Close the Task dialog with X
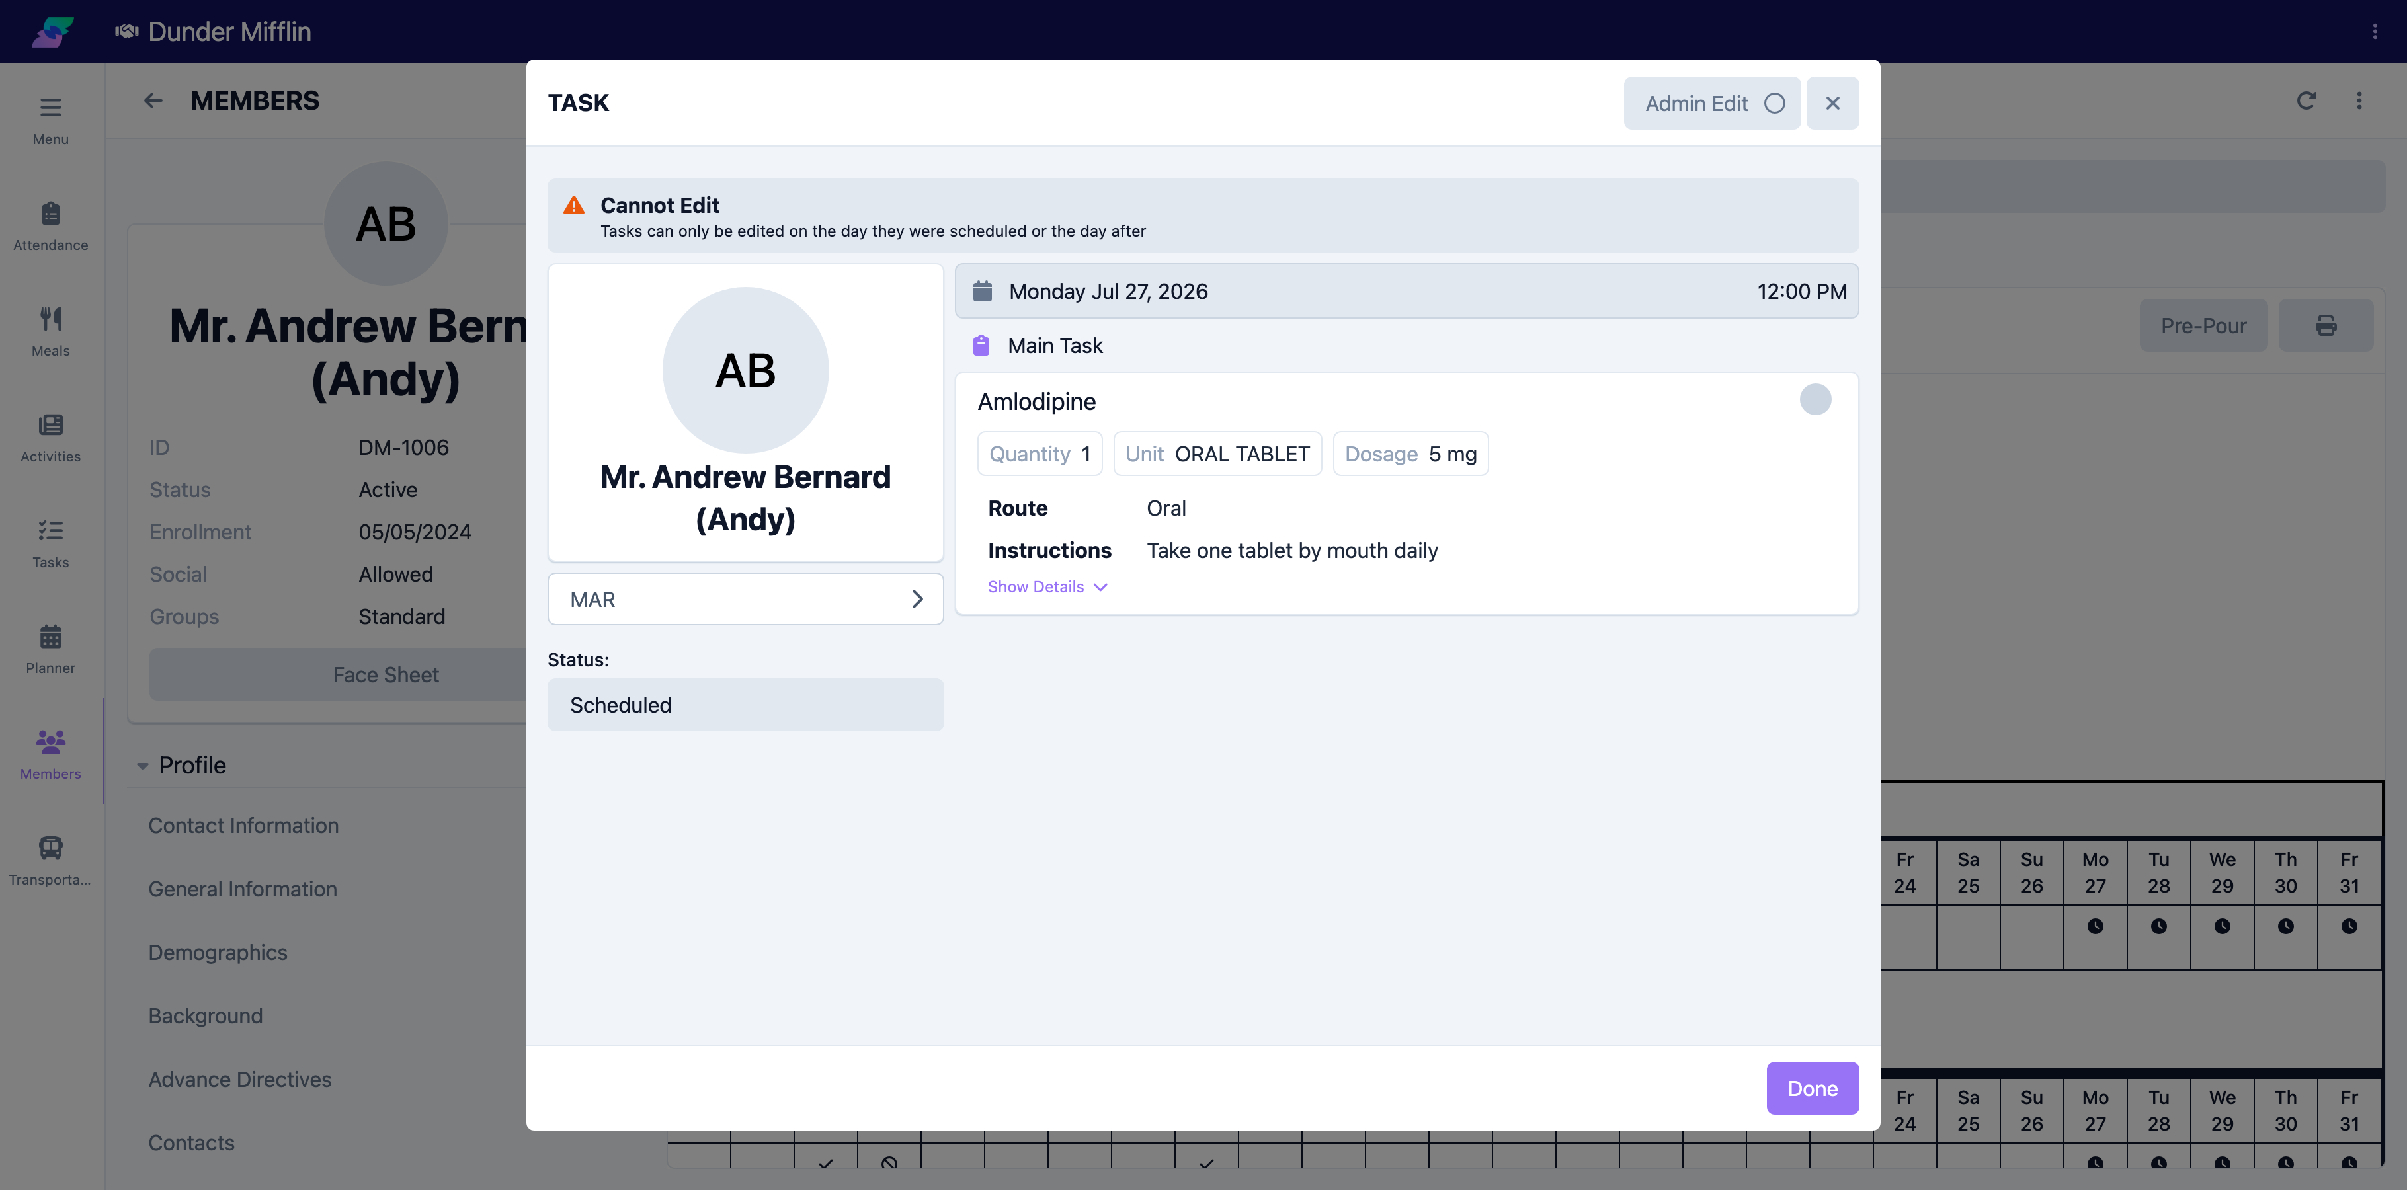The width and height of the screenshot is (2407, 1190). (1832, 102)
